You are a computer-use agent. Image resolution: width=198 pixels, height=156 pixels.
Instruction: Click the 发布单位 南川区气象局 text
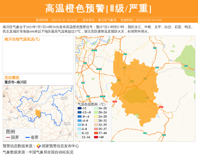coord(100,20)
